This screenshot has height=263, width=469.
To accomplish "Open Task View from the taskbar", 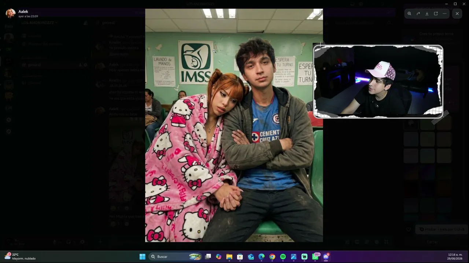I will click(208, 257).
